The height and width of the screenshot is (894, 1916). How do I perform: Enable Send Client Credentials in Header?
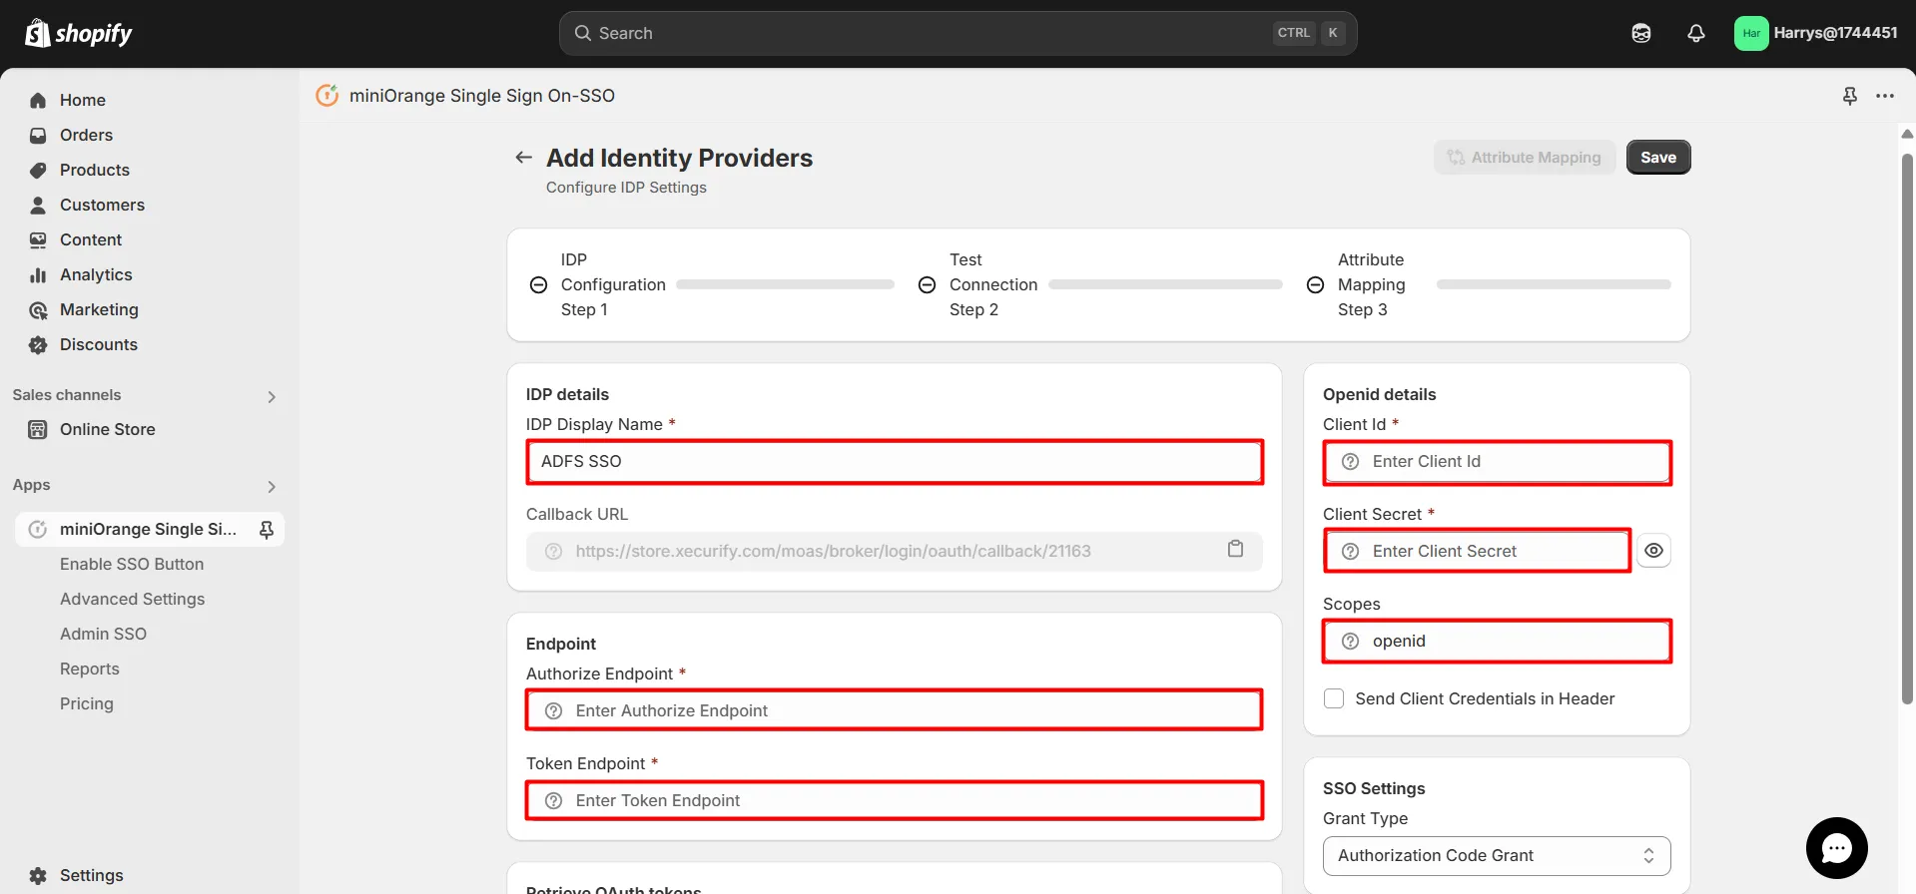click(x=1334, y=698)
